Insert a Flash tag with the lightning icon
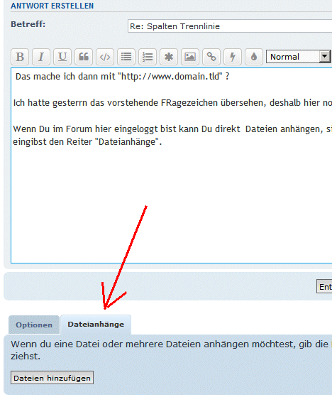This screenshot has height=397, width=332. 233,57
